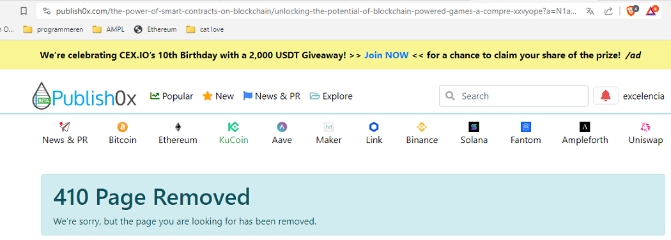Click the share page icon
This screenshot has height=240, width=671.
(608, 11)
